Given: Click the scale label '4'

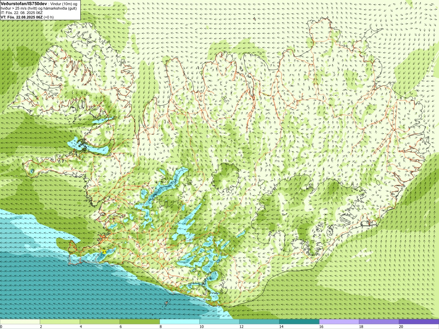Looking at the screenshot, I should coord(81,327).
